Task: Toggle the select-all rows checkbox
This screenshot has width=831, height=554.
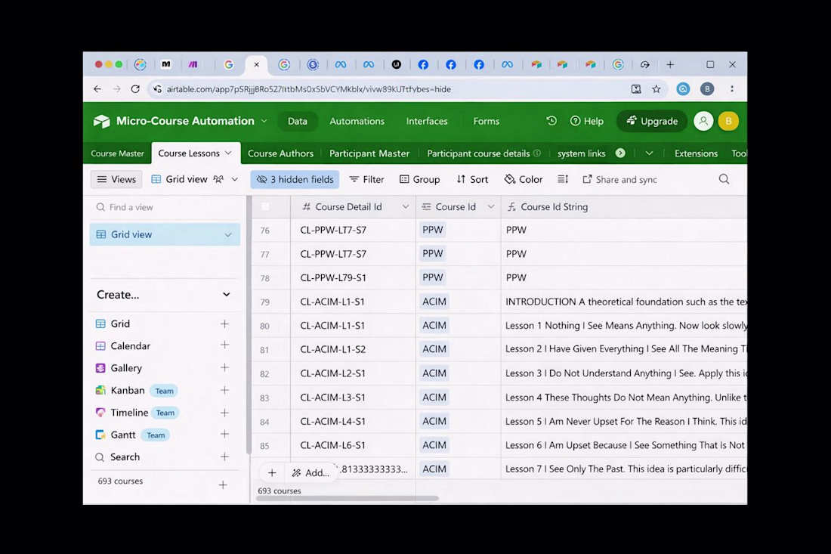Action: point(265,207)
